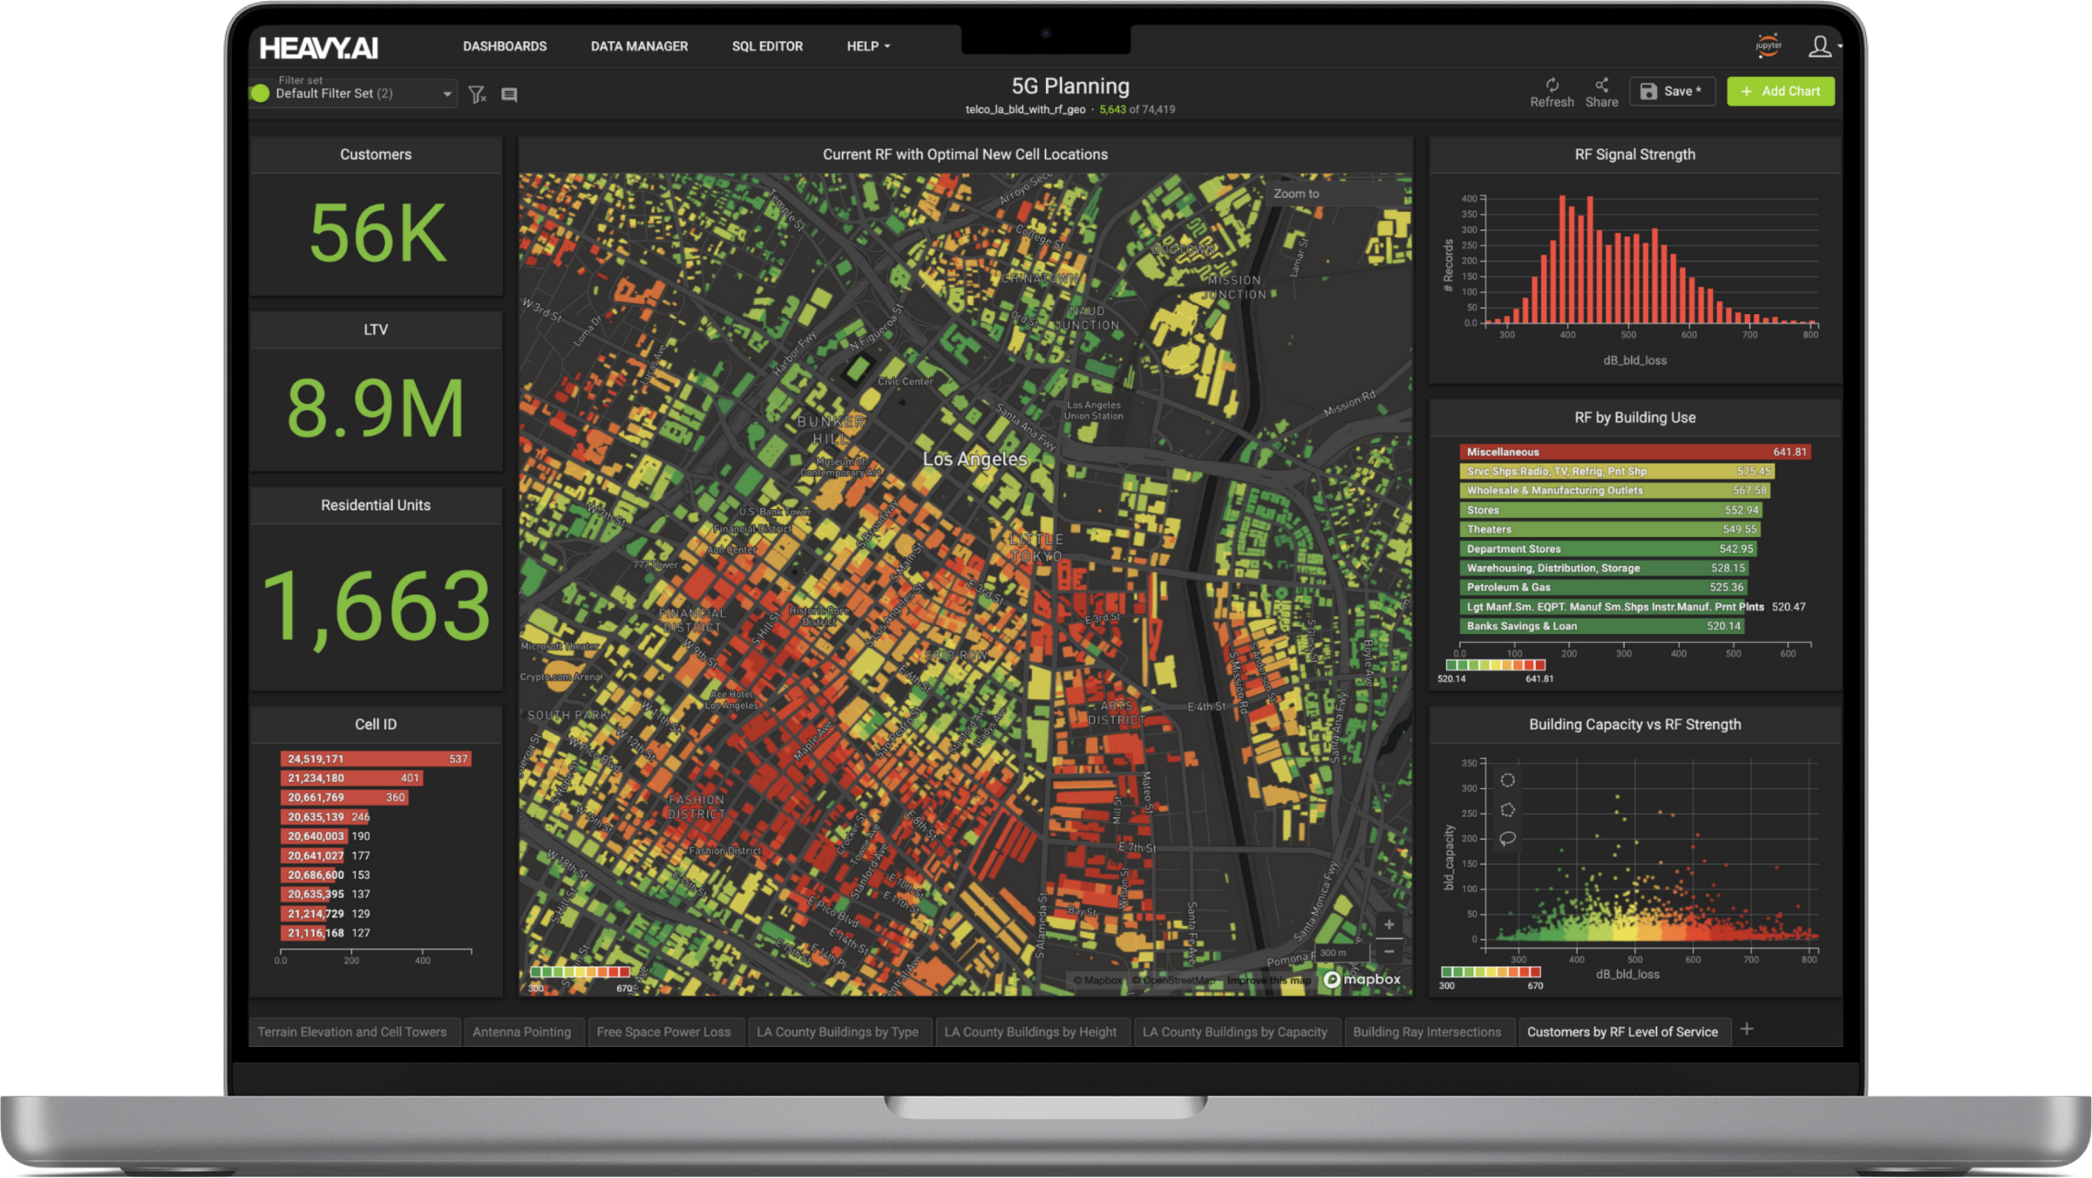Click the RF by Building Use color legend
The image size is (2092, 1178).
point(1496,665)
